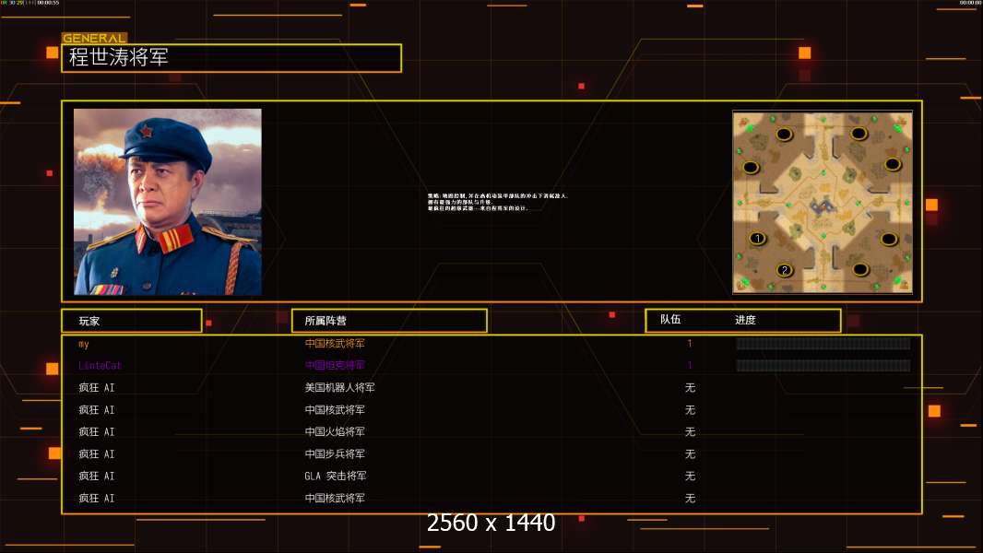Click the GLA 突击将军 faction entry
The image size is (983, 553).
336,476
